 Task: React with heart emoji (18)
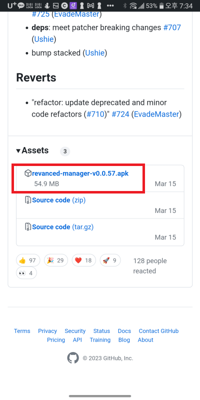(x=83, y=260)
